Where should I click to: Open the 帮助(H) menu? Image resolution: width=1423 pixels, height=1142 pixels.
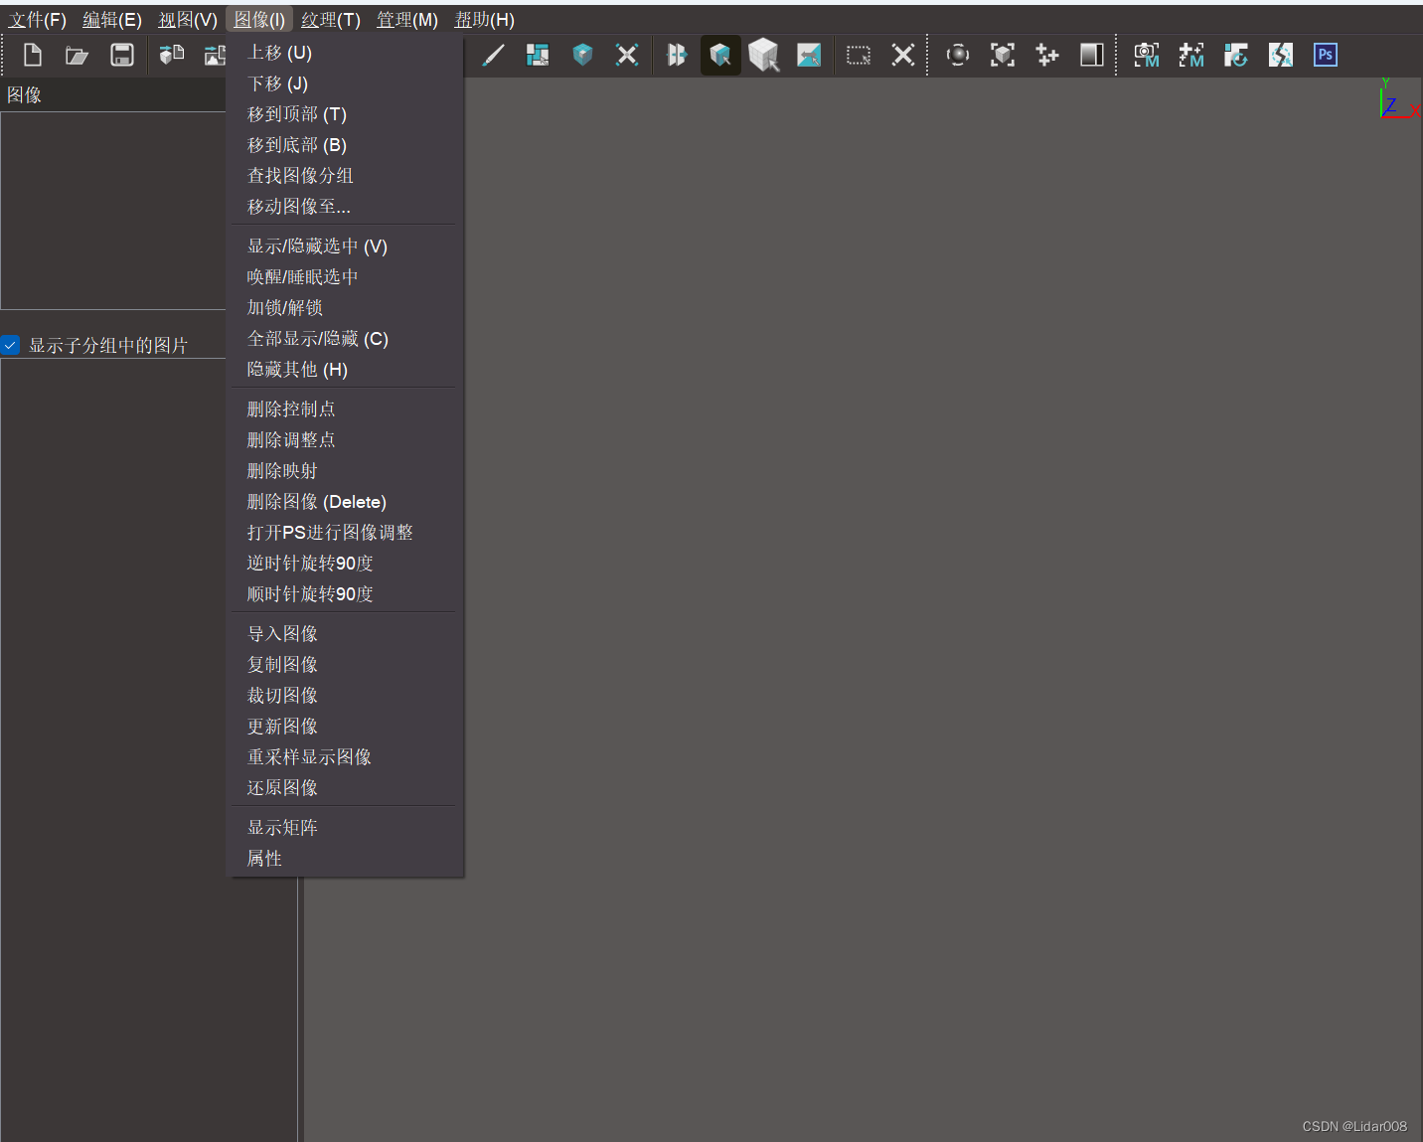click(x=484, y=20)
